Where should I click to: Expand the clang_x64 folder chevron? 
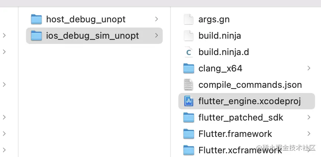point(309,68)
